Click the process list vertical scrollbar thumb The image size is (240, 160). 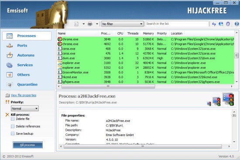pyautogui.click(x=237, y=56)
